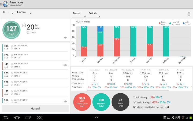Click the Manual button

click(35, 109)
